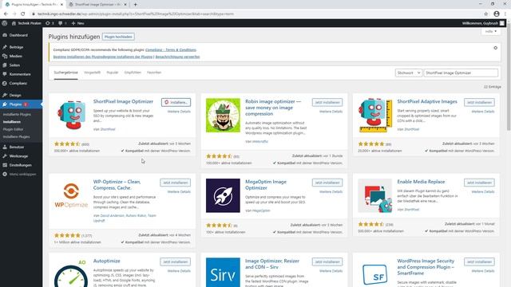The height and width of the screenshot is (287, 511).
Task: Open Complianz in the sidebar
Action: coord(18,83)
